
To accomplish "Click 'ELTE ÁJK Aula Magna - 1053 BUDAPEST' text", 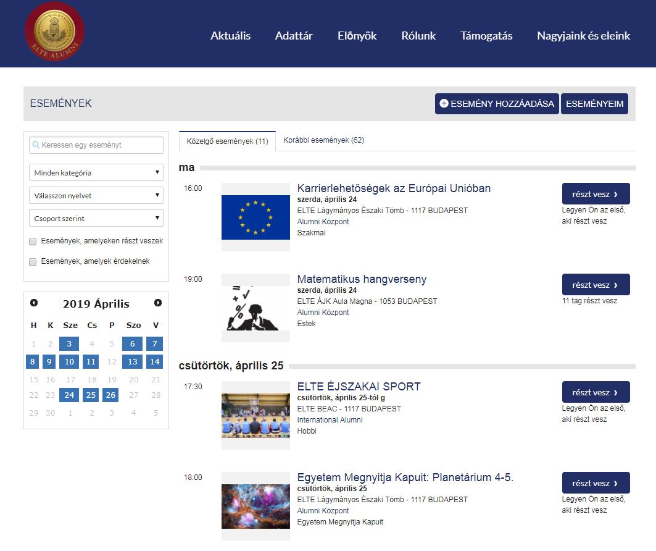I will pos(367,301).
